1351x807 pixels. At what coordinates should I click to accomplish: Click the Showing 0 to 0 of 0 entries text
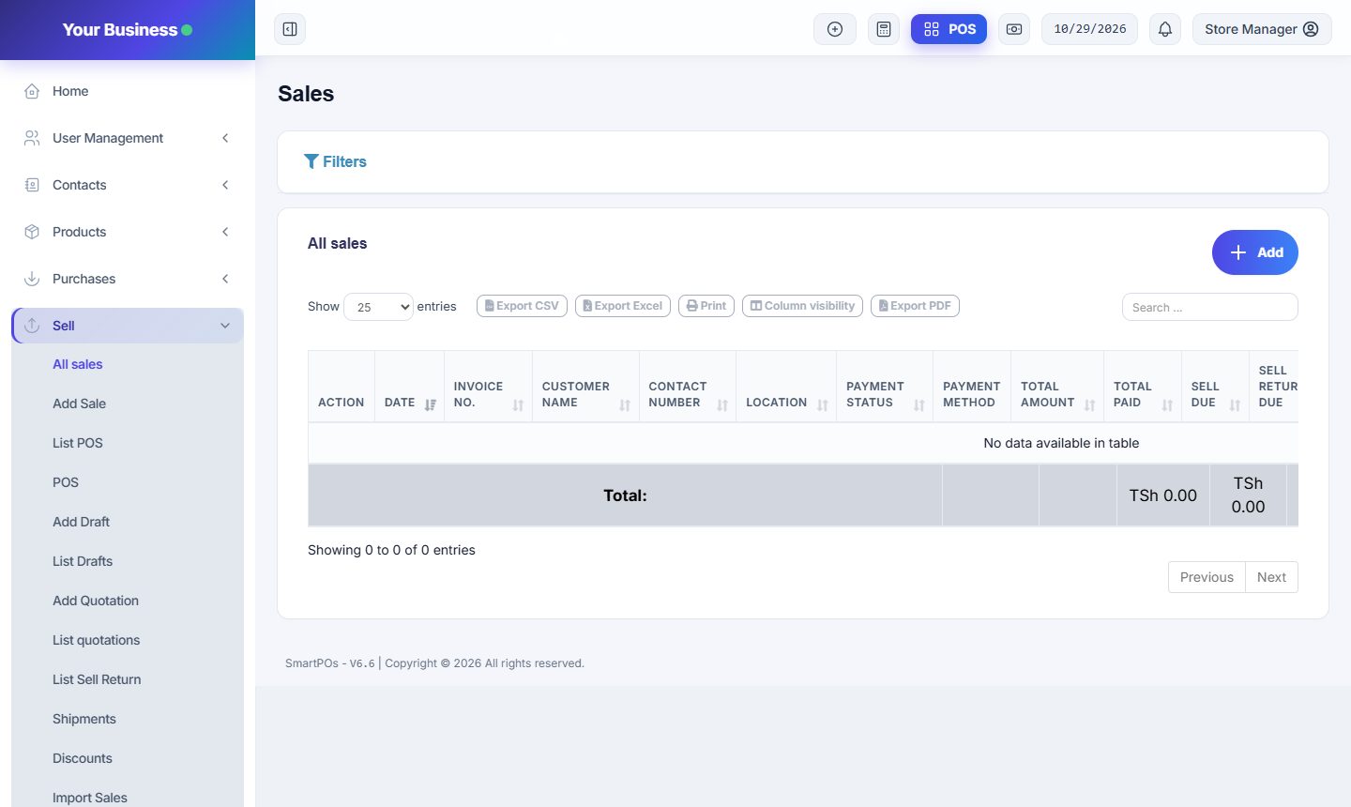(x=391, y=550)
